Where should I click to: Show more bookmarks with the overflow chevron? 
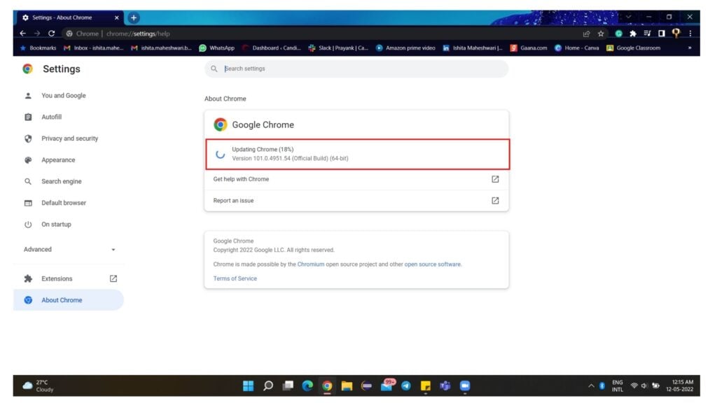tap(690, 48)
